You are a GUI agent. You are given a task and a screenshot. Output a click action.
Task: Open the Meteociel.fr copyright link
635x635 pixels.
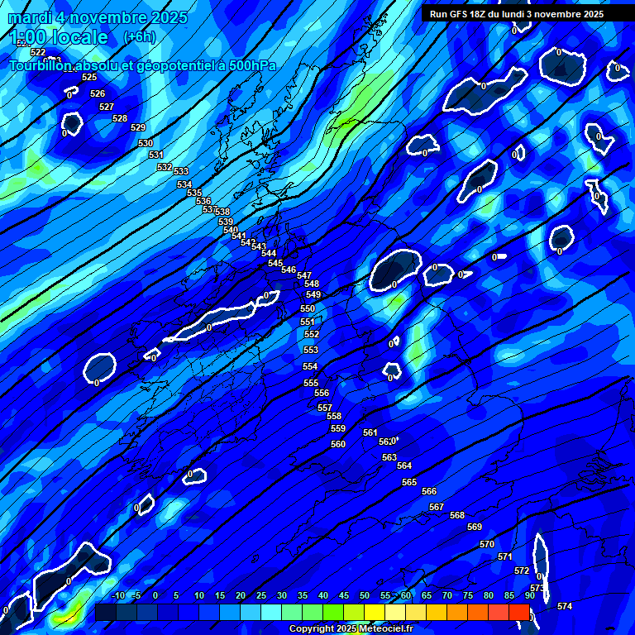351,628
